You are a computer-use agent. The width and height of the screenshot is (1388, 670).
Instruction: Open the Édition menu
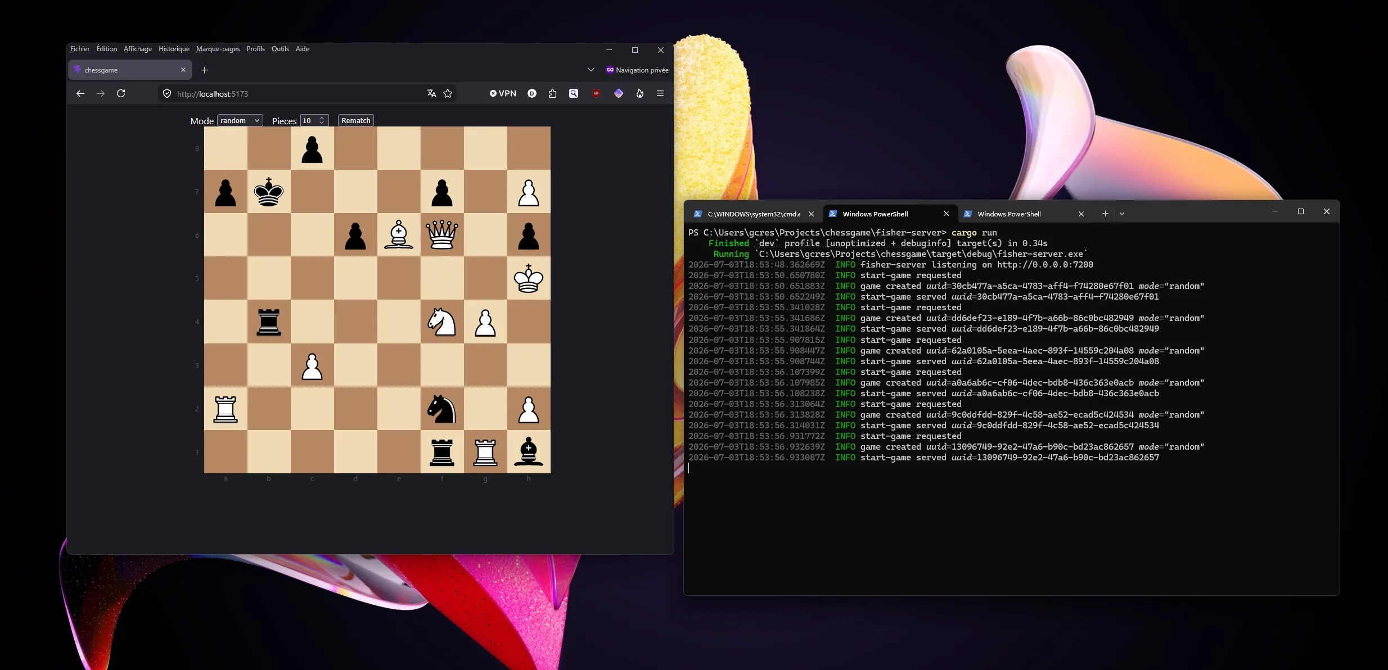(x=107, y=49)
